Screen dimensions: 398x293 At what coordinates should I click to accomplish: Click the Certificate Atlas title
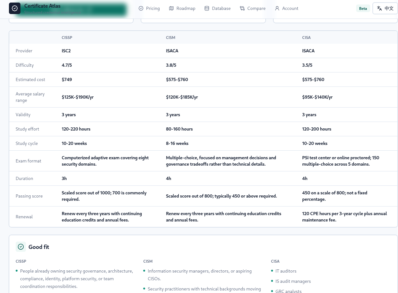pos(42,6)
